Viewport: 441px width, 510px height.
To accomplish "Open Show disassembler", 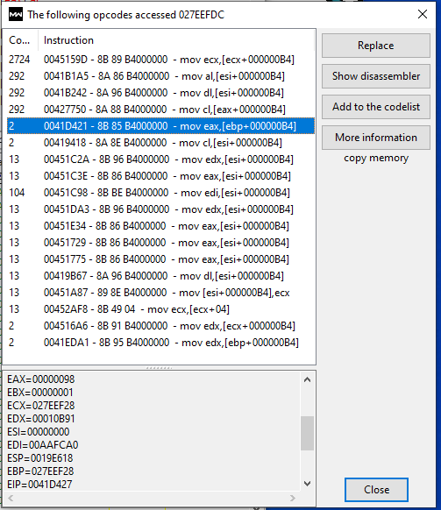I will (376, 76).
